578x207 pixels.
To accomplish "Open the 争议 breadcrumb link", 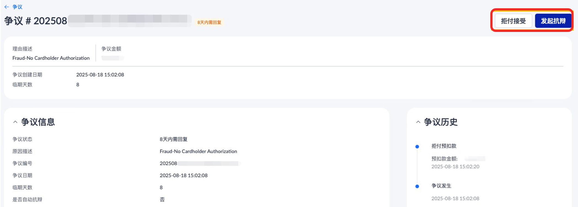I will 17,7.
